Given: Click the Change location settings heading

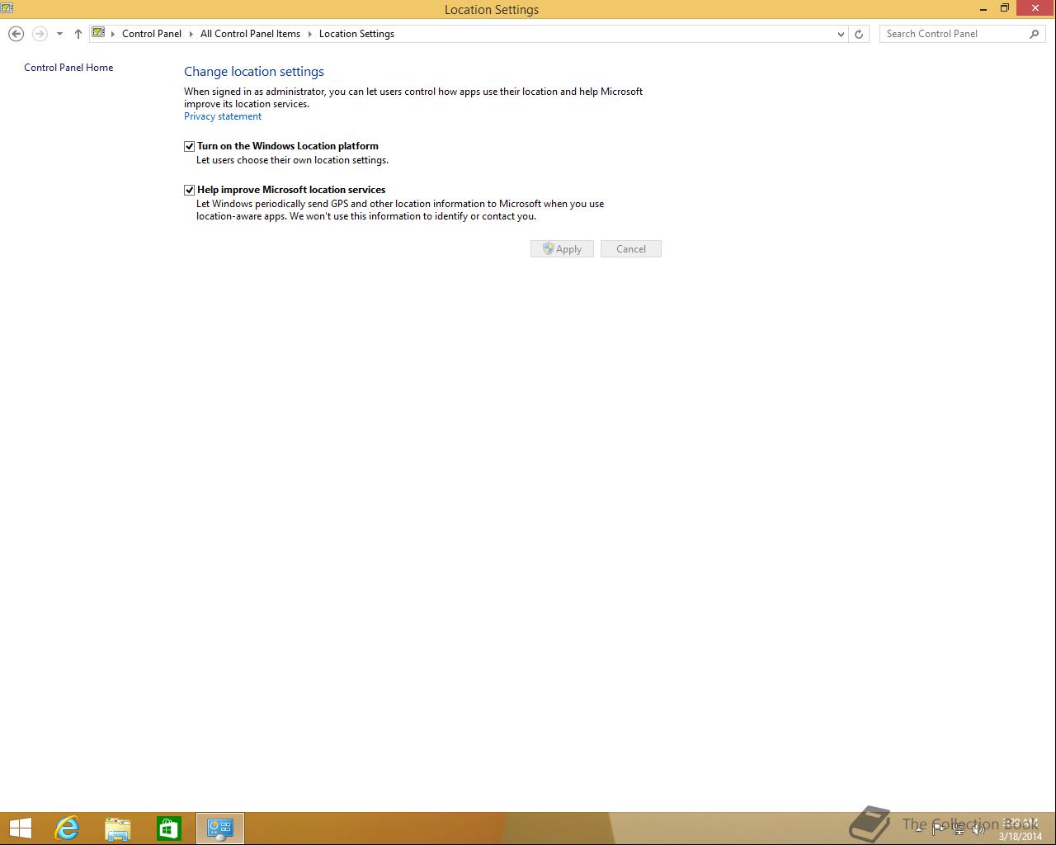Looking at the screenshot, I should (254, 72).
